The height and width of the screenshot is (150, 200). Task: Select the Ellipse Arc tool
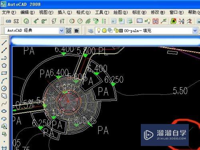point(4,119)
